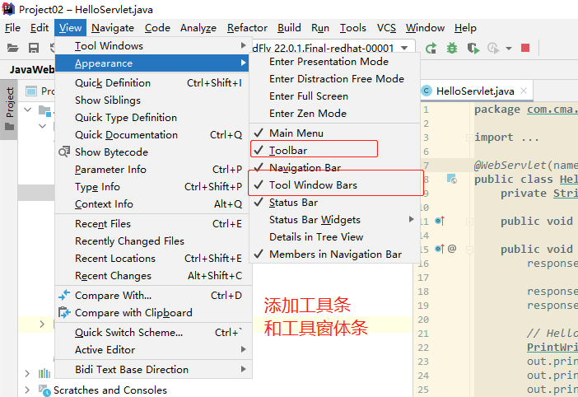Open the Navigate menu

(113, 28)
